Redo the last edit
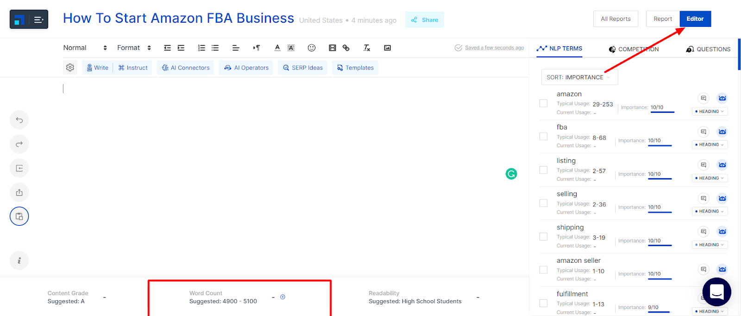This screenshot has height=316, width=741. 19,144
